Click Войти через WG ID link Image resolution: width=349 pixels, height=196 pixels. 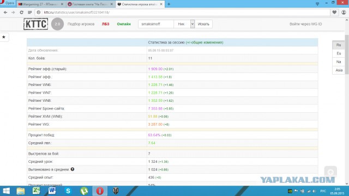(305, 24)
